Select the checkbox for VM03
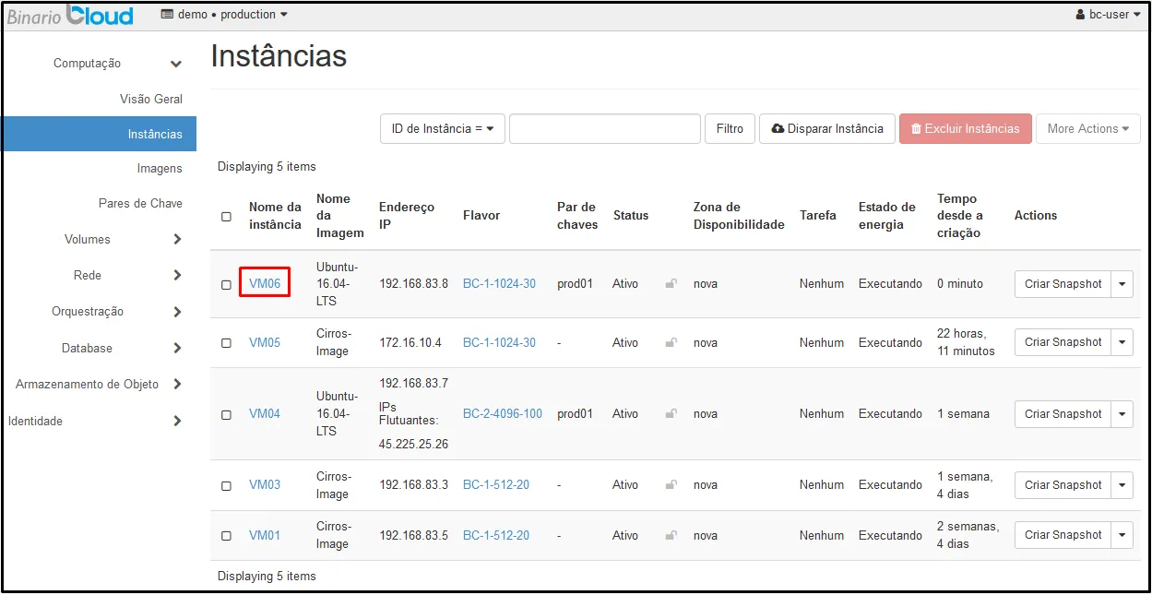This screenshot has width=1152, height=595. click(x=226, y=484)
